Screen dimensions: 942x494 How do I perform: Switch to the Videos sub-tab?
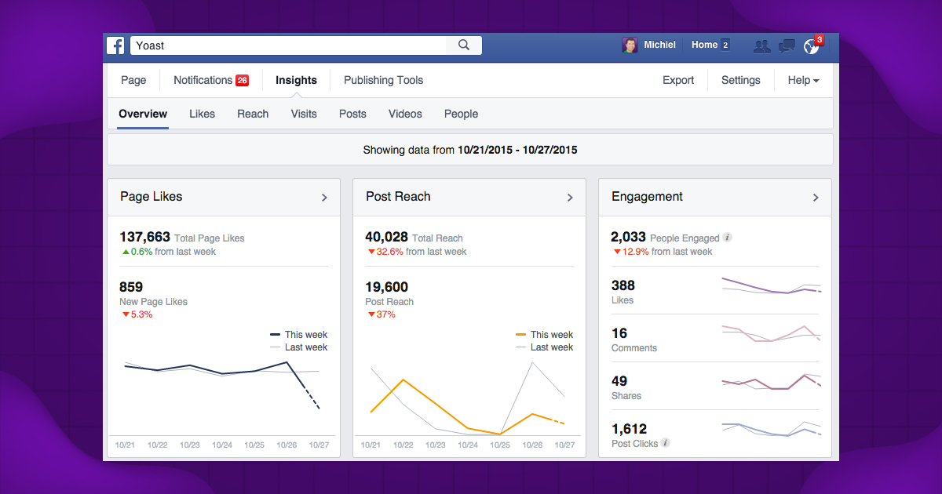(405, 114)
